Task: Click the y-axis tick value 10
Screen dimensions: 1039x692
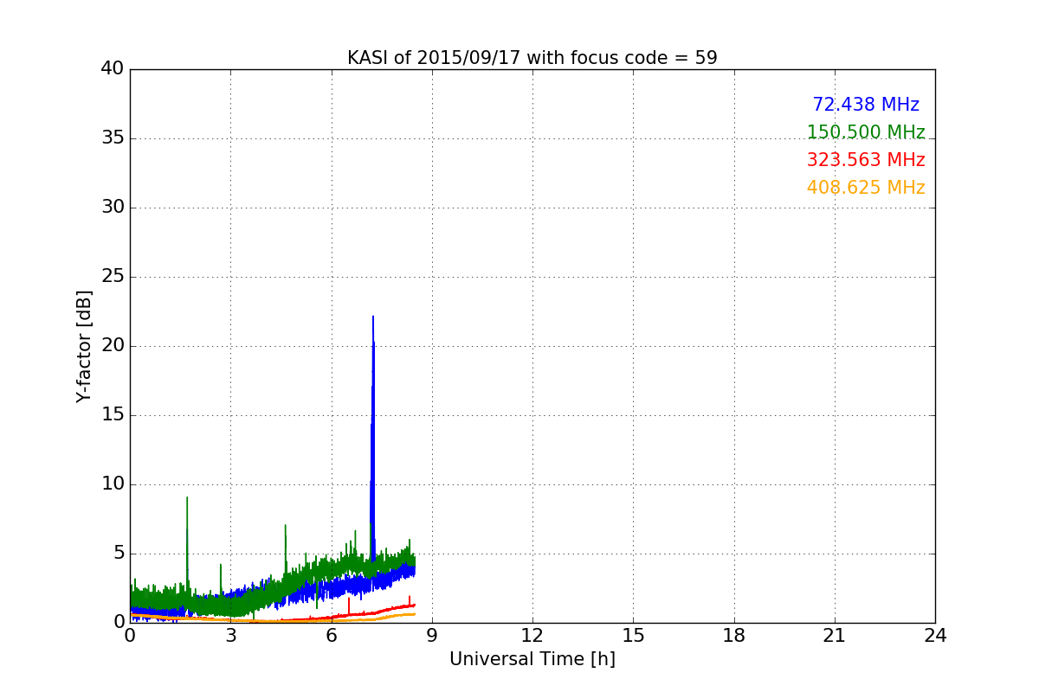Action: click(113, 484)
